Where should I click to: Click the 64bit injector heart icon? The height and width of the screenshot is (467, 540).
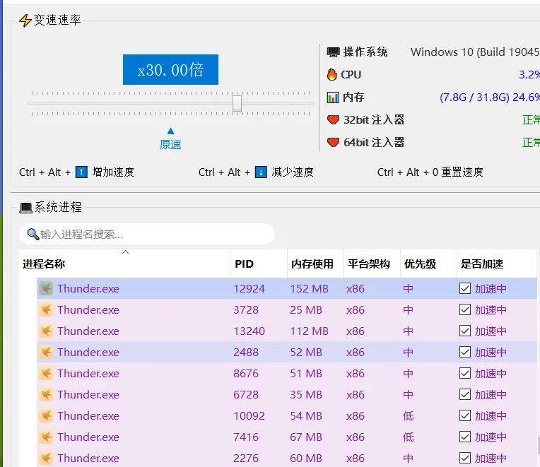(333, 142)
